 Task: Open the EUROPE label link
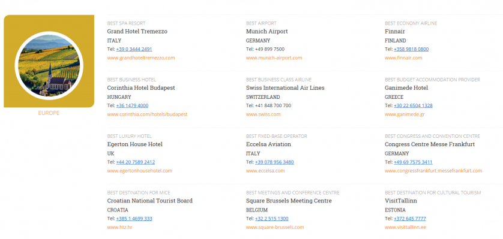(x=49, y=113)
